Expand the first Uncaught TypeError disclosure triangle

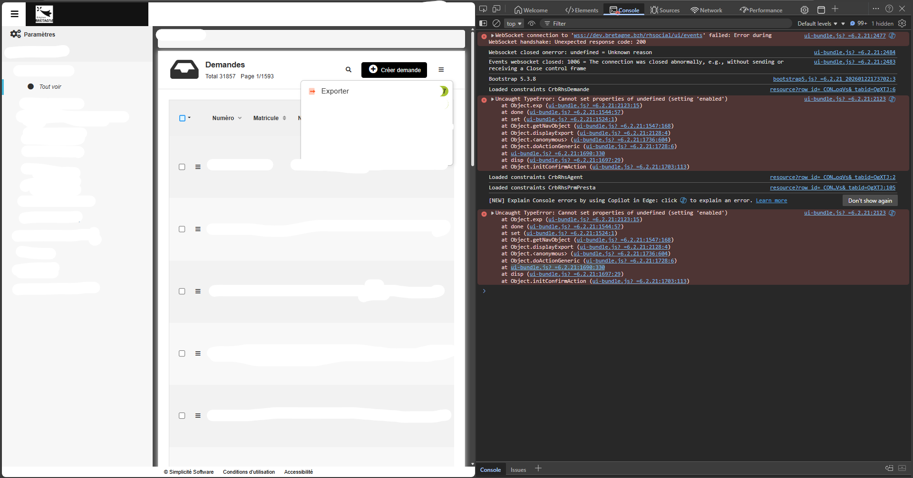(492, 99)
